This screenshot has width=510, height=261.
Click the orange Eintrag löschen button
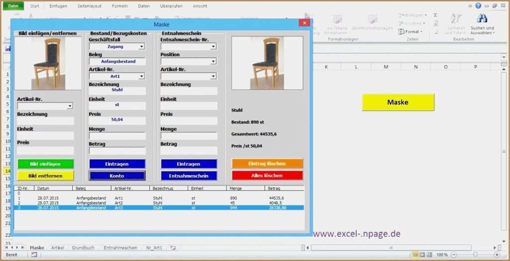tap(267, 164)
